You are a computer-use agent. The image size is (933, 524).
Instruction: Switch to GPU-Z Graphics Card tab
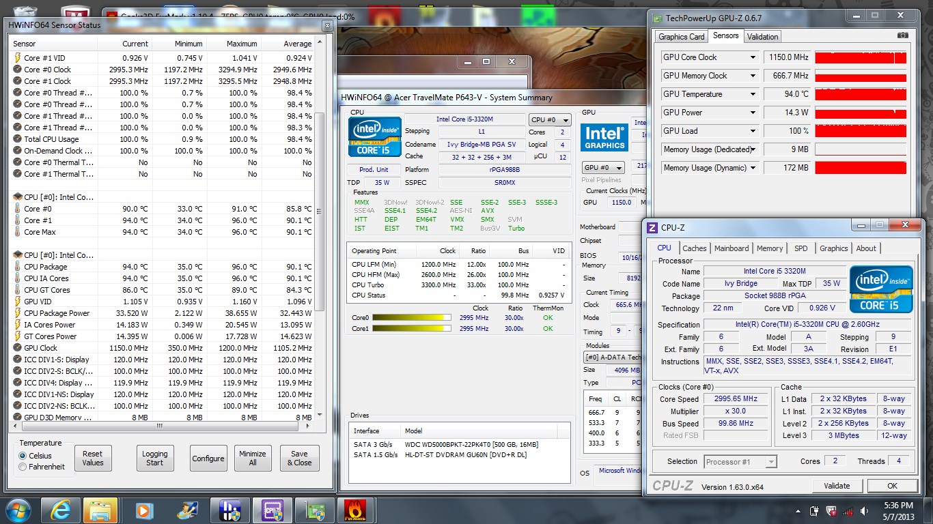(x=681, y=37)
